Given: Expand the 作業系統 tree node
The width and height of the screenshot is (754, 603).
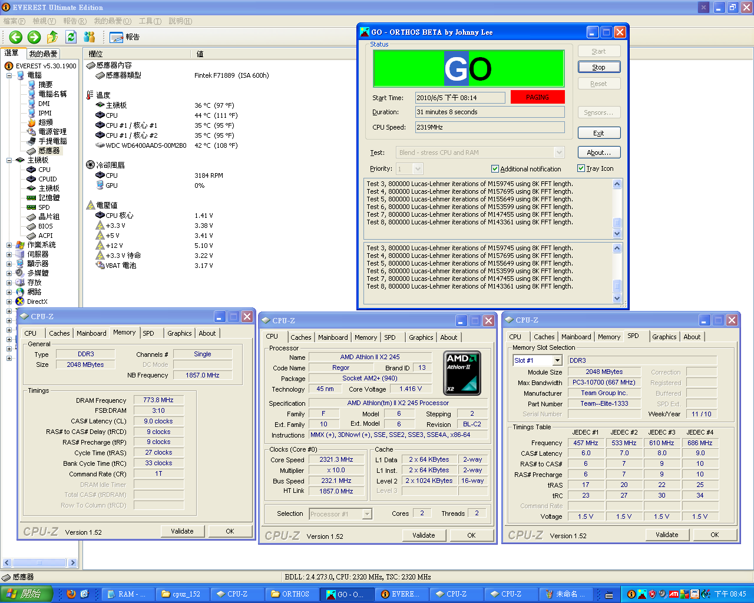Looking at the screenshot, I should click(x=9, y=245).
